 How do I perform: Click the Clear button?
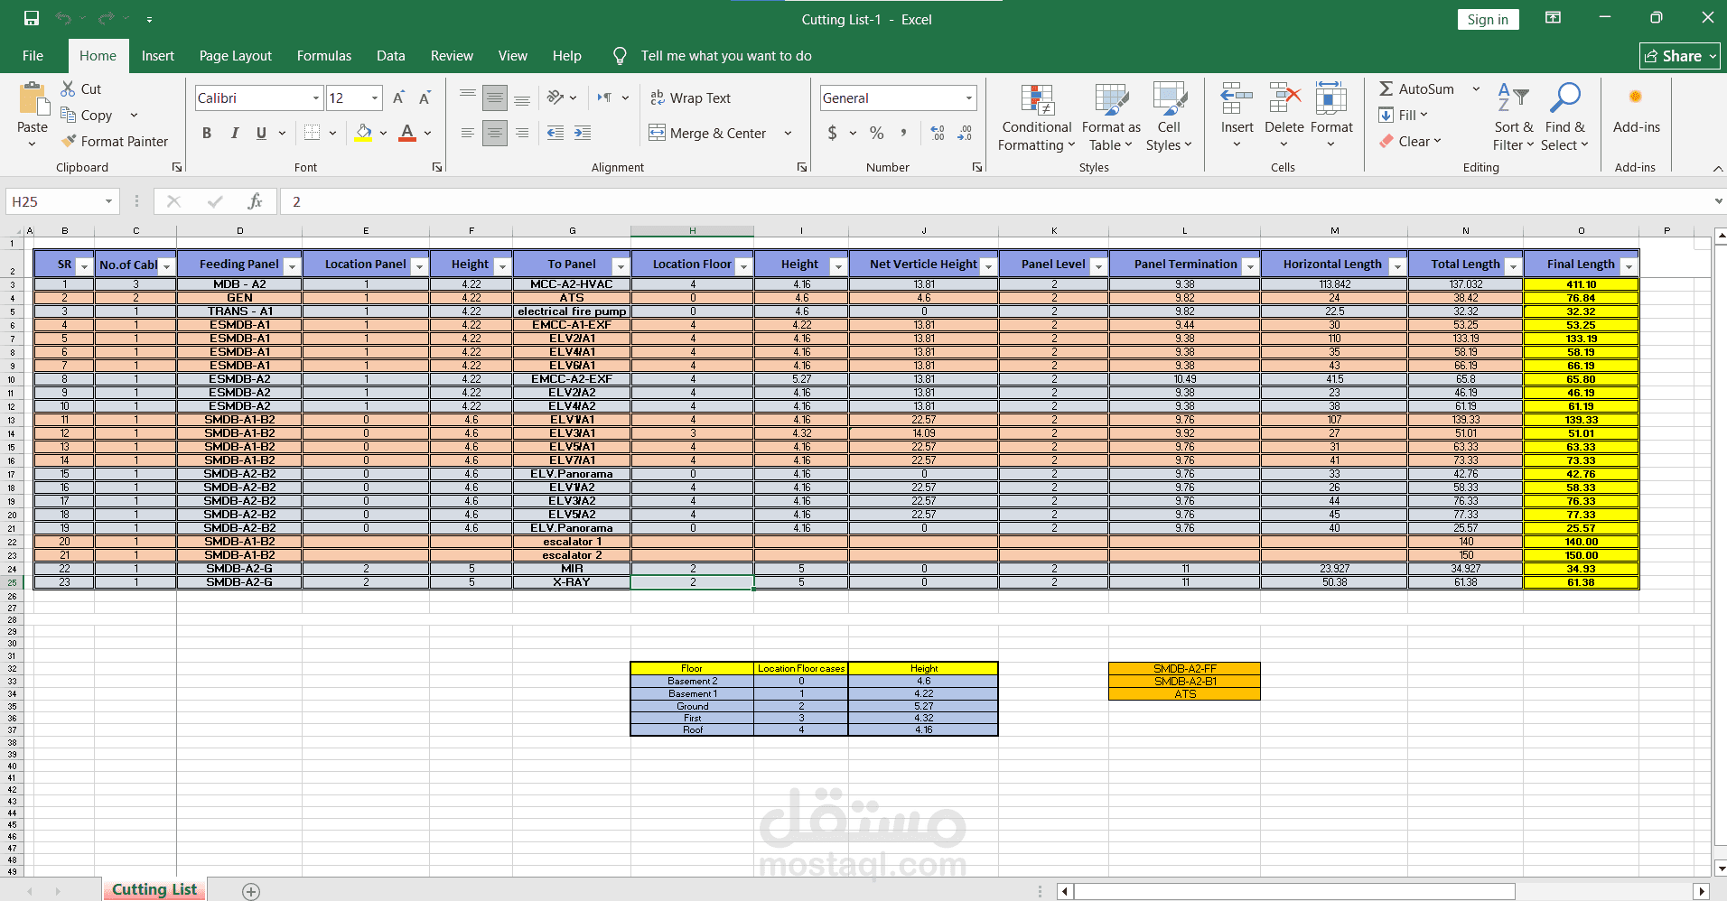pyautogui.click(x=1409, y=141)
